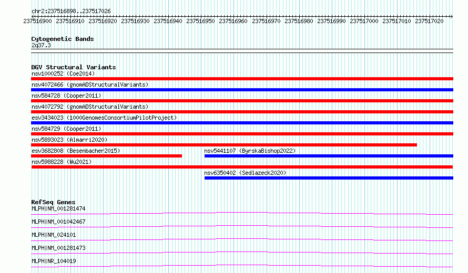The image size is (468, 273).
Task: Select the transcript line for MLPH|NM_001042467
Action: [x=242, y=226]
